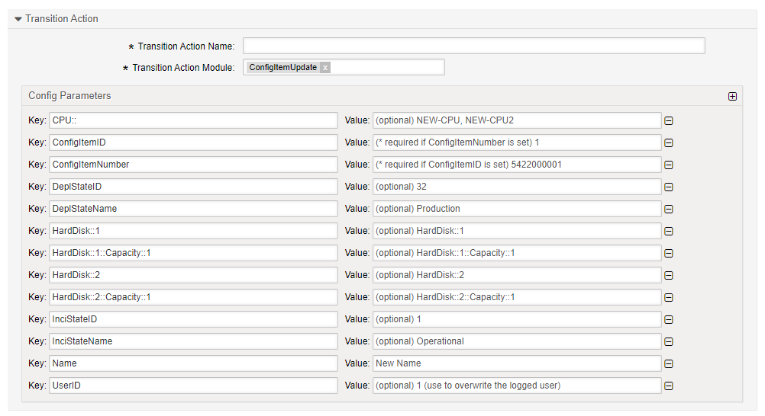Remove the HardDisk::1 parameter row
This screenshot has height=416, width=765.
(x=668, y=231)
